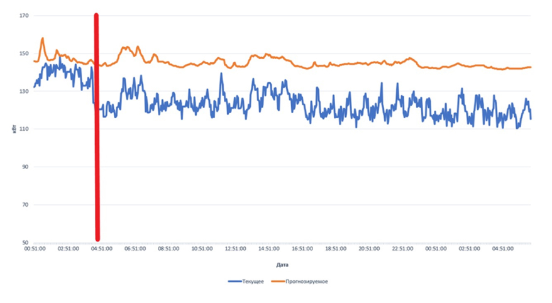The height and width of the screenshot is (303, 552).
Task: Click the 10:51:00 x-axis tick label
Action: tap(202, 249)
